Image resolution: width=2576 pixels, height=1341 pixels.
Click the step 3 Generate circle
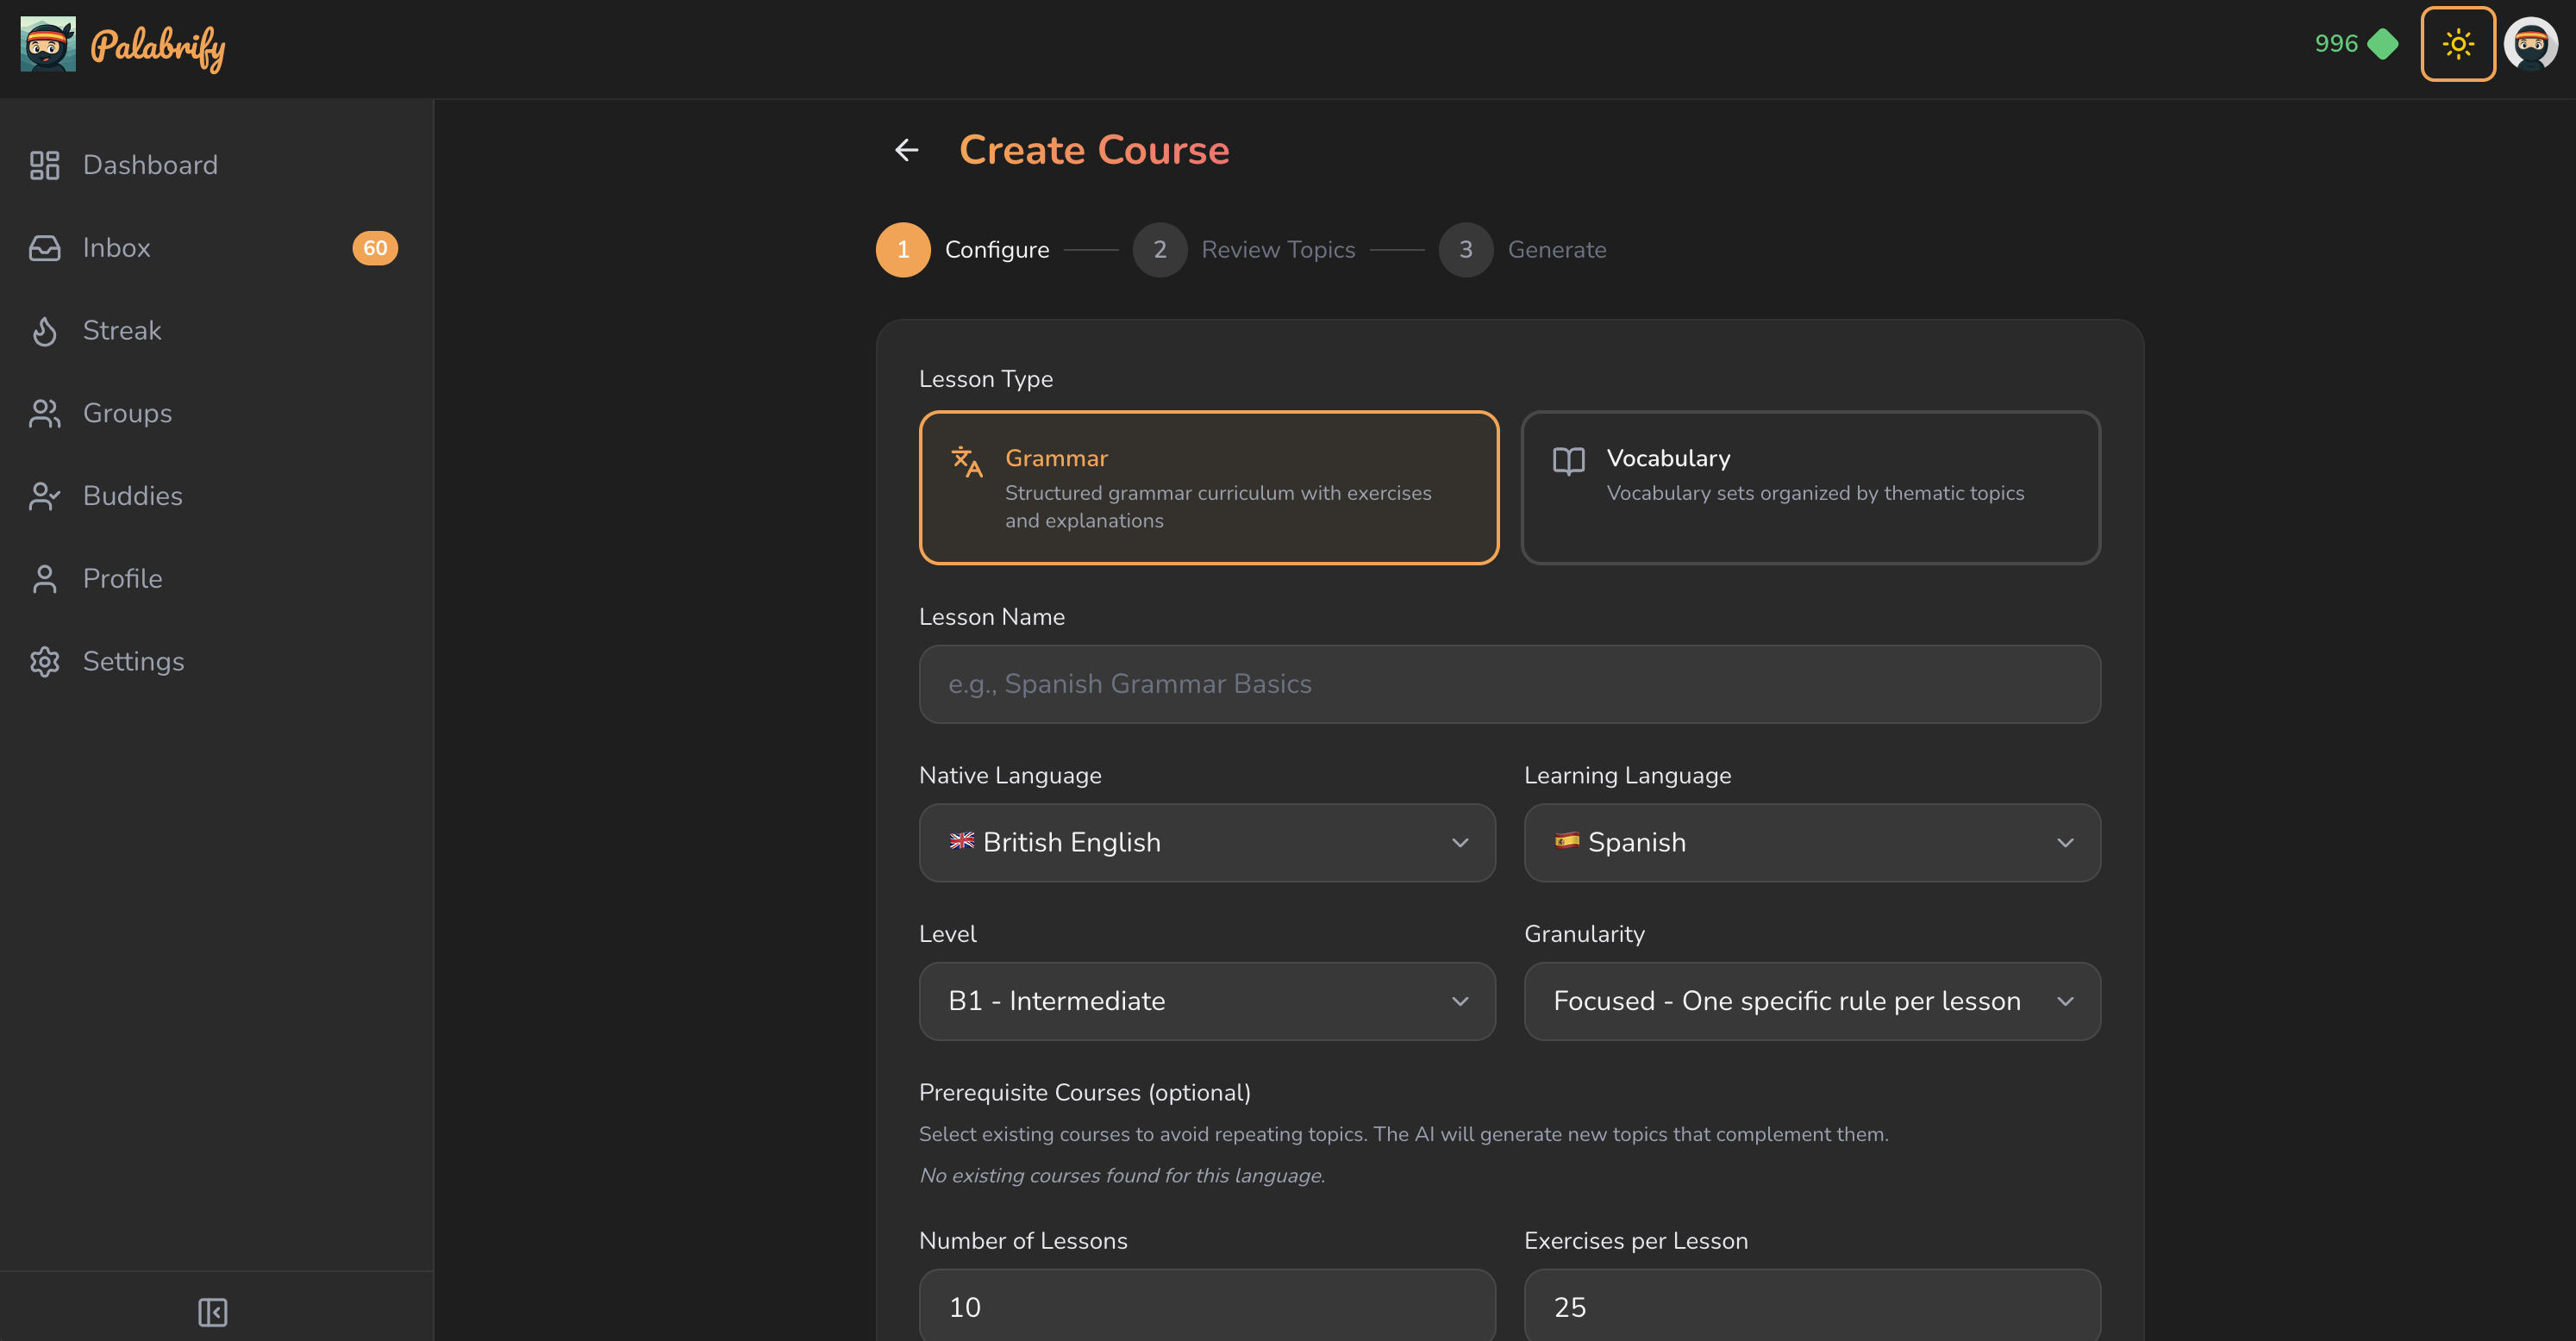pos(1466,250)
